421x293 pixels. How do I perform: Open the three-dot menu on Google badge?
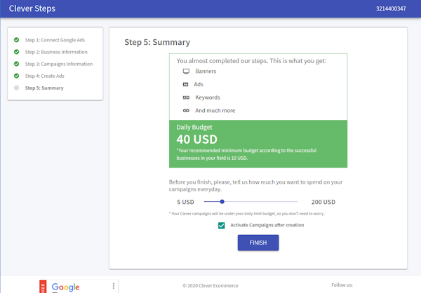(114, 286)
